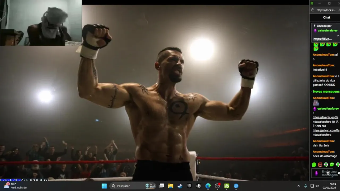Viewport: 340px width, 191px height.
Task: Insert the first green headphones emote
Action: click(326, 165)
